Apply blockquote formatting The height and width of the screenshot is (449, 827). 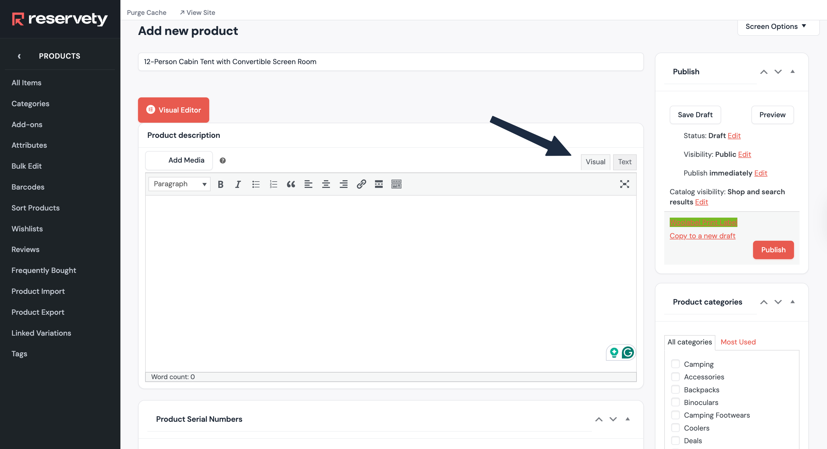tap(291, 184)
